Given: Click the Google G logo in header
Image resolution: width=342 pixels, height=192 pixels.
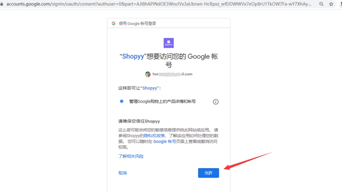Looking at the screenshot, I should click(x=113, y=24).
